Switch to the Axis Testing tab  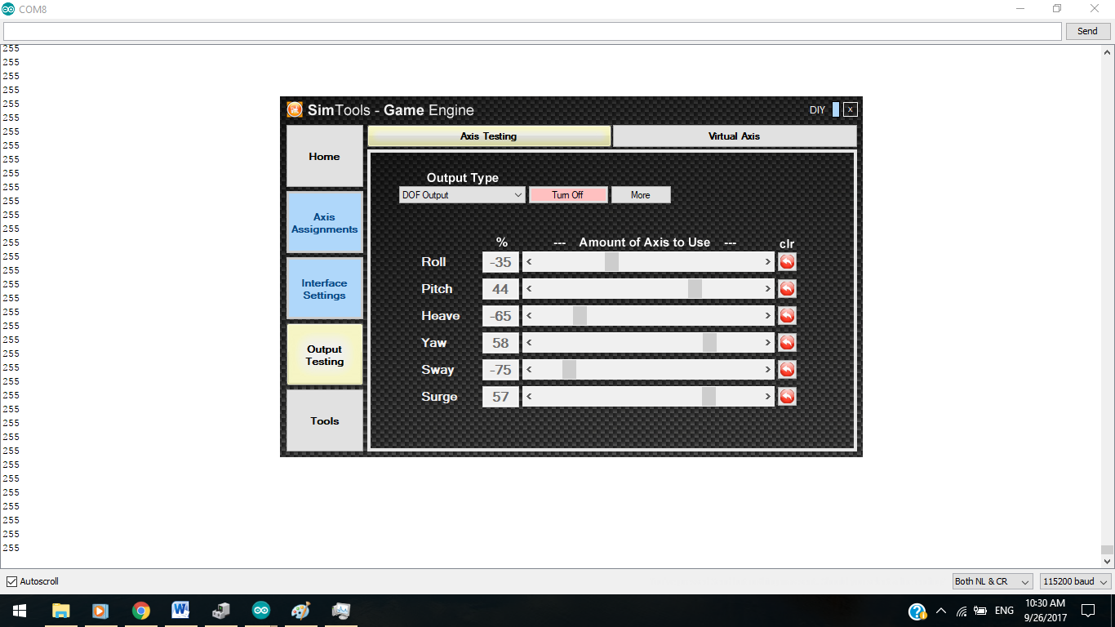489,136
